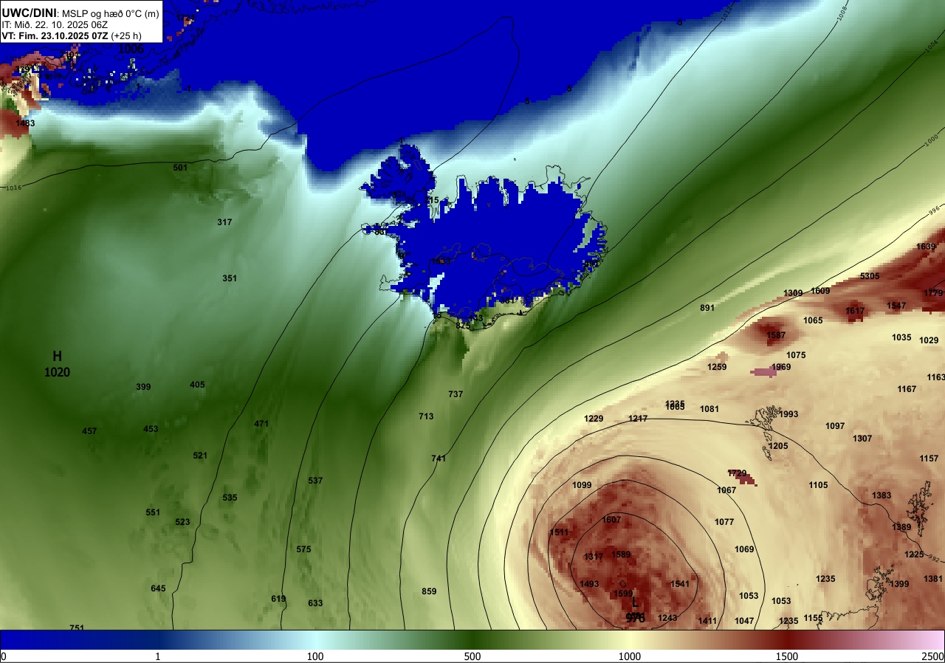Click the 501 height value

pyautogui.click(x=180, y=168)
